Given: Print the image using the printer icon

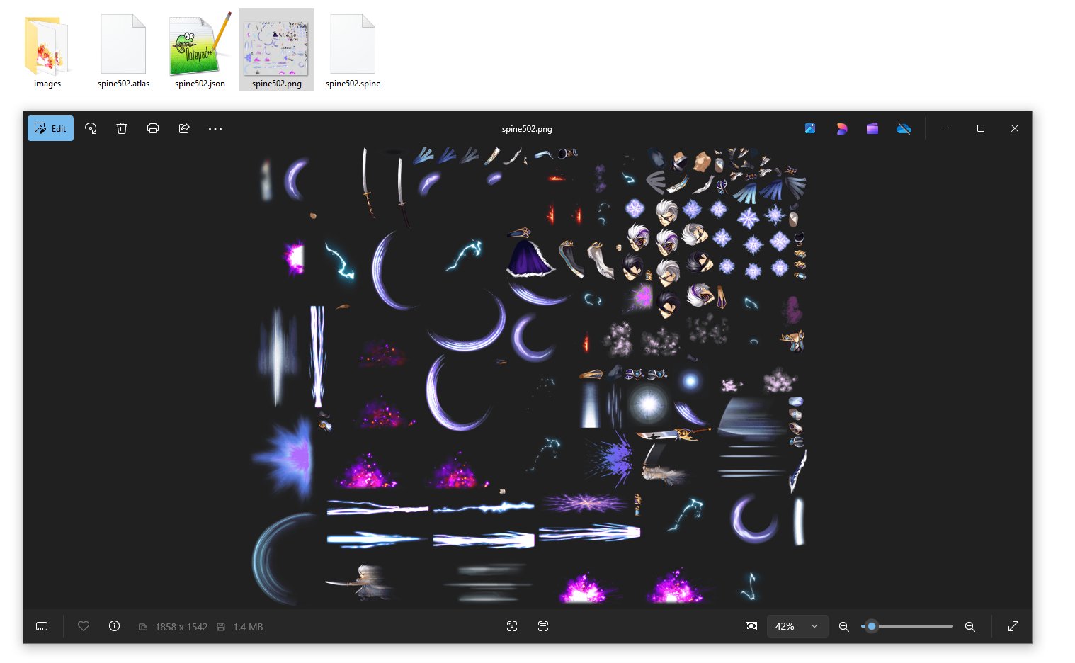Looking at the screenshot, I should [153, 128].
